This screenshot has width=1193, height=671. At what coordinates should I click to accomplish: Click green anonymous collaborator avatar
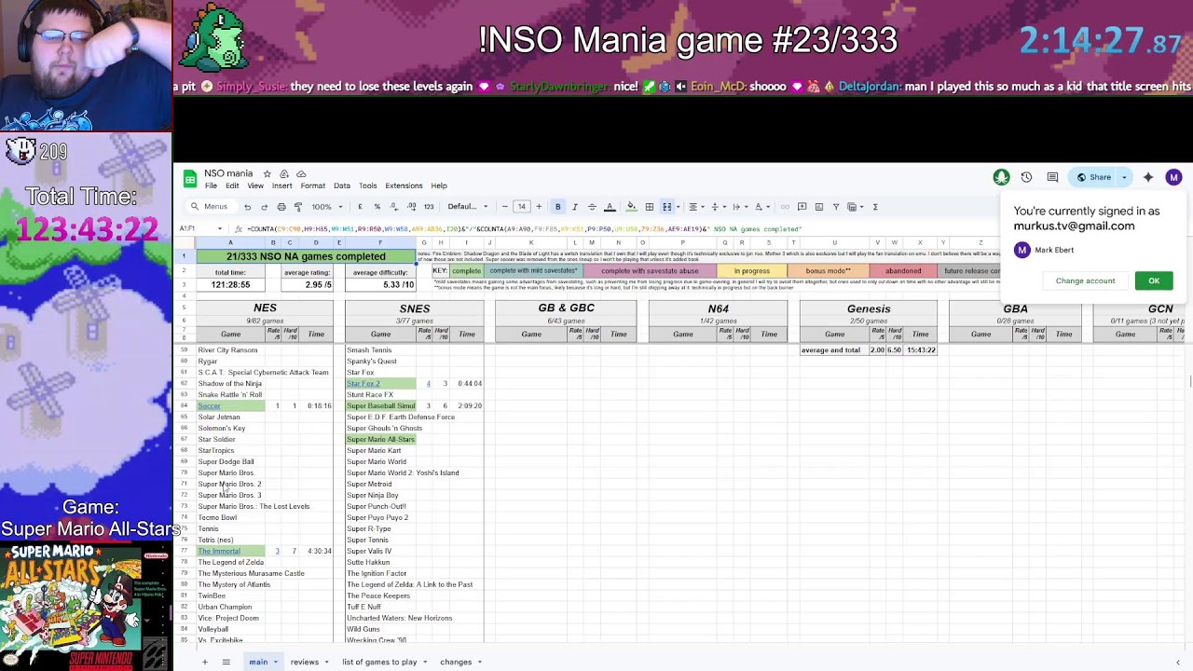[x=1001, y=177]
